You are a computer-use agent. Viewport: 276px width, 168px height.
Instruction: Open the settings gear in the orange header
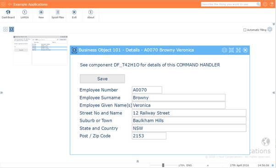(x=265, y=4)
